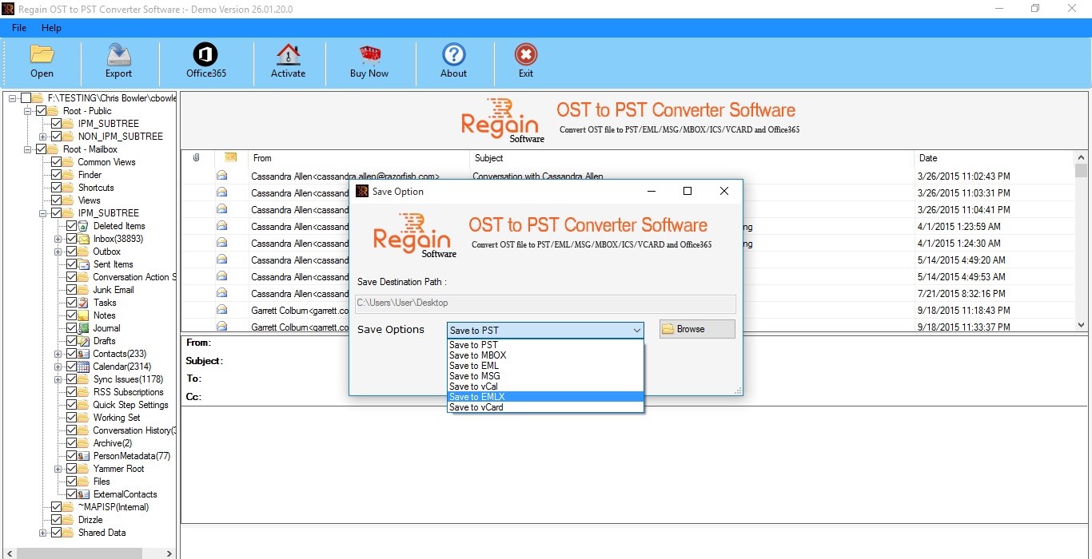Uncheck the Drizzle checkbox
Viewport: 1092px width, 559px height.
(56, 520)
